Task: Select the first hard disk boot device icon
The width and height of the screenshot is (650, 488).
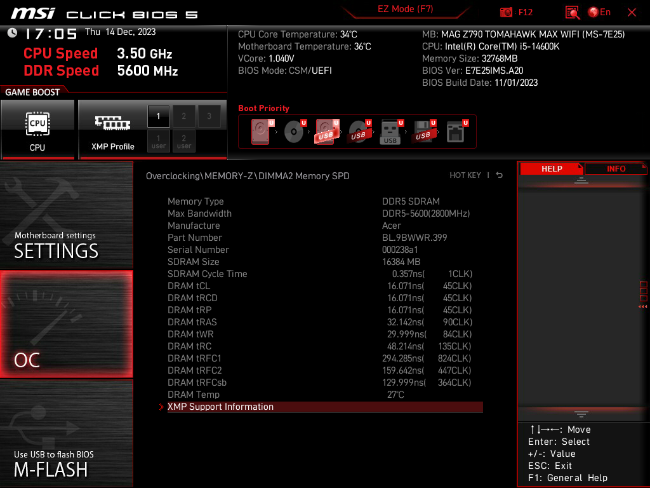Action: click(262, 132)
